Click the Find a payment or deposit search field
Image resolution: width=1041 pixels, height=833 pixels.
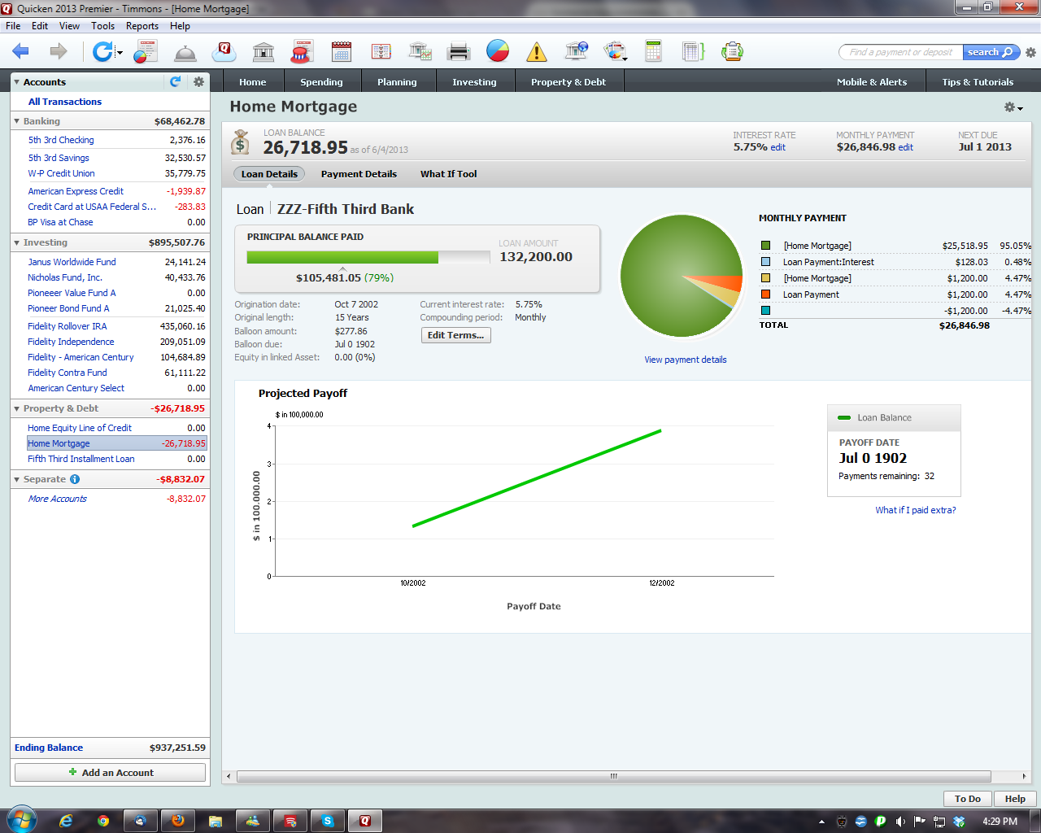pos(901,52)
